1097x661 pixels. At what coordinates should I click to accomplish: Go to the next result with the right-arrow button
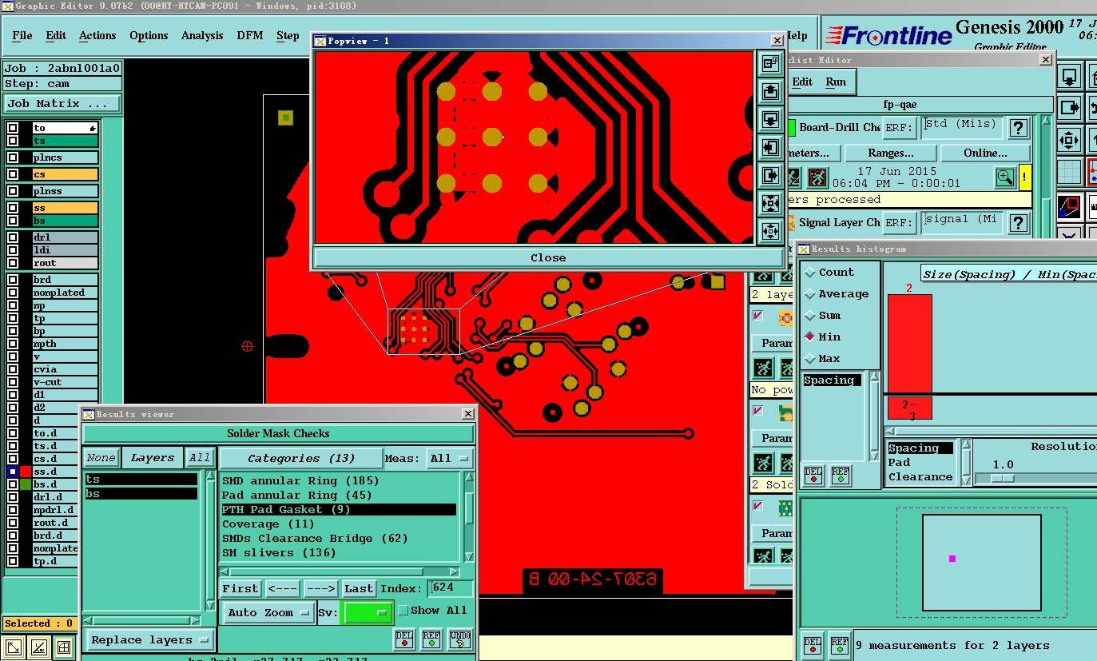click(321, 589)
